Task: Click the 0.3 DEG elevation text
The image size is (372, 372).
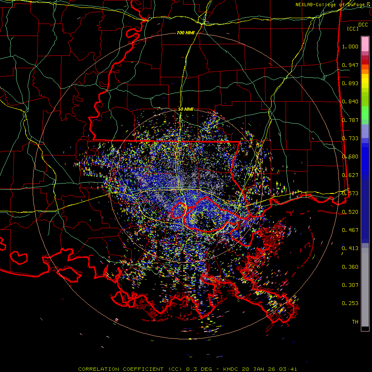Action: point(199,369)
